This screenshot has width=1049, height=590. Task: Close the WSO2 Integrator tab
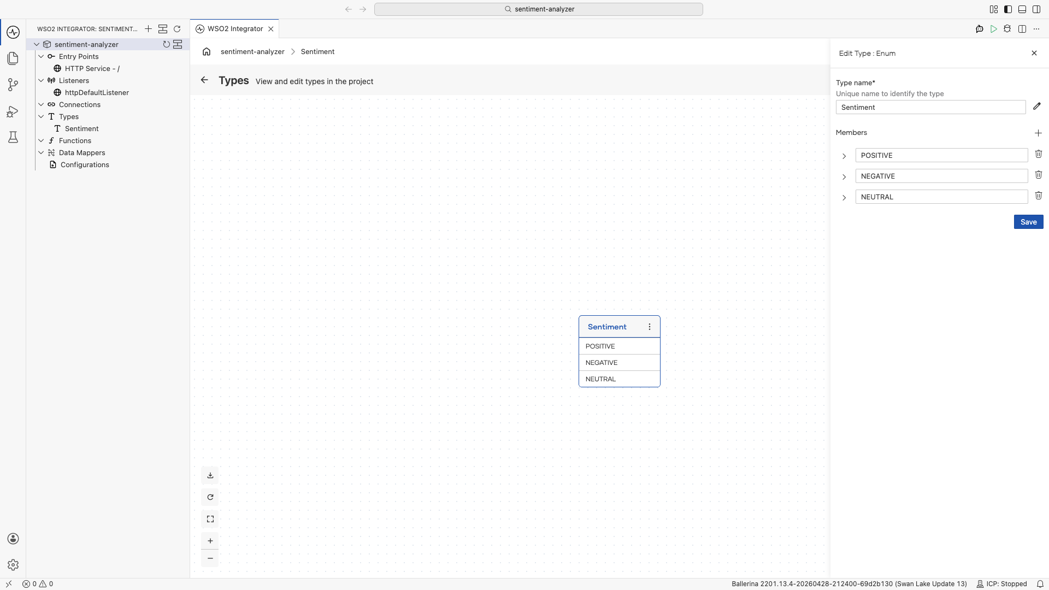[270, 29]
